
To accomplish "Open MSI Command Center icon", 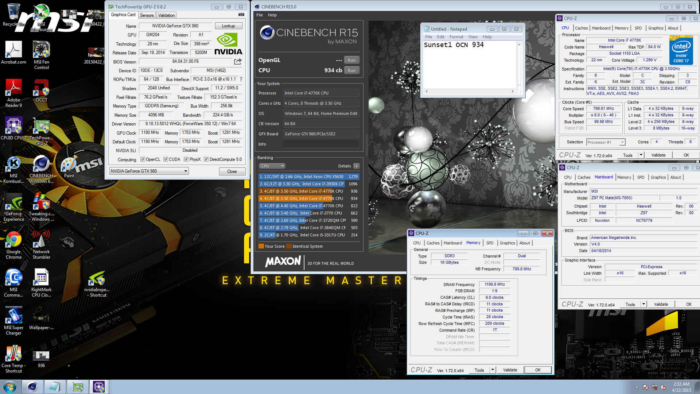I will click(x=13, y=283).
